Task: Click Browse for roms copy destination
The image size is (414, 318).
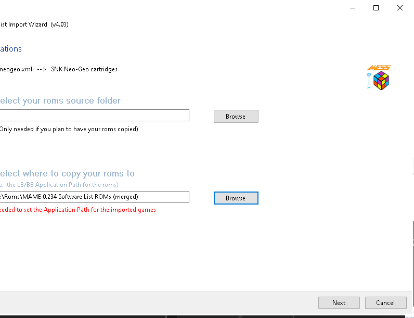Action: pos(236,198)
